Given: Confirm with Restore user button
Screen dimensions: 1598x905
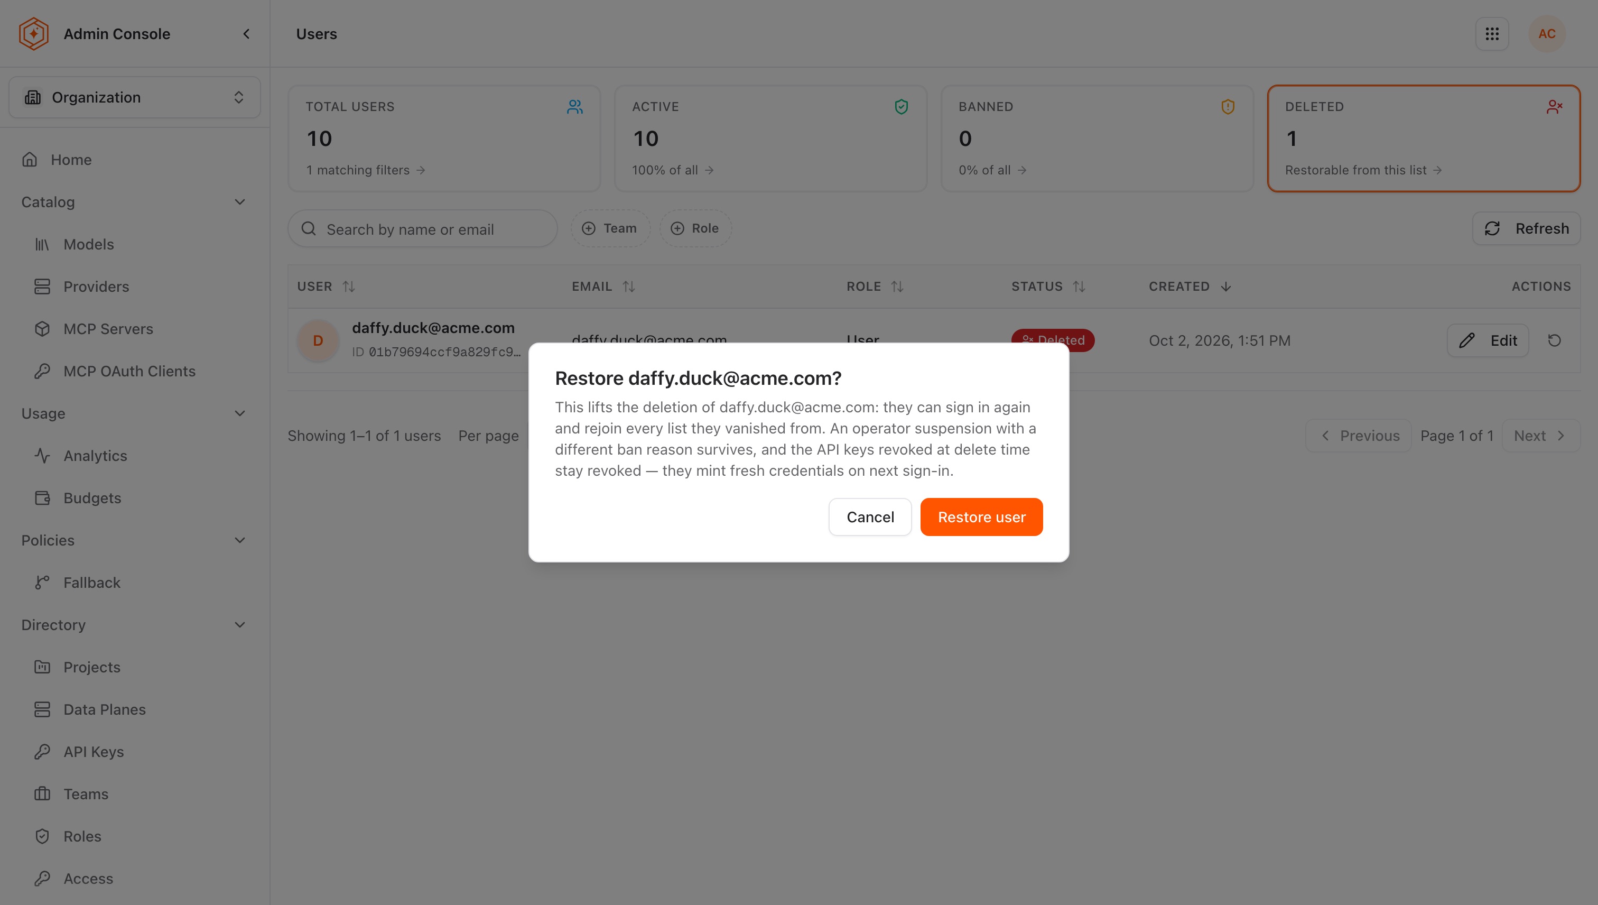Looking at the screenshot, I should coord(981,516).
